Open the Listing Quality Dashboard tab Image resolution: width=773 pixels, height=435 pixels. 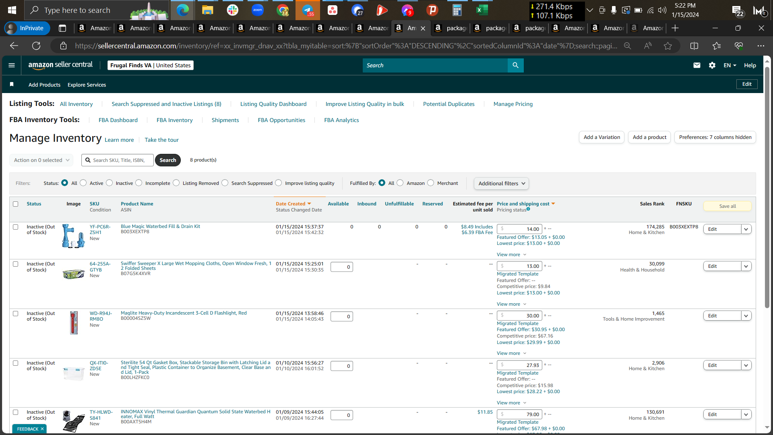coord(273,104)
